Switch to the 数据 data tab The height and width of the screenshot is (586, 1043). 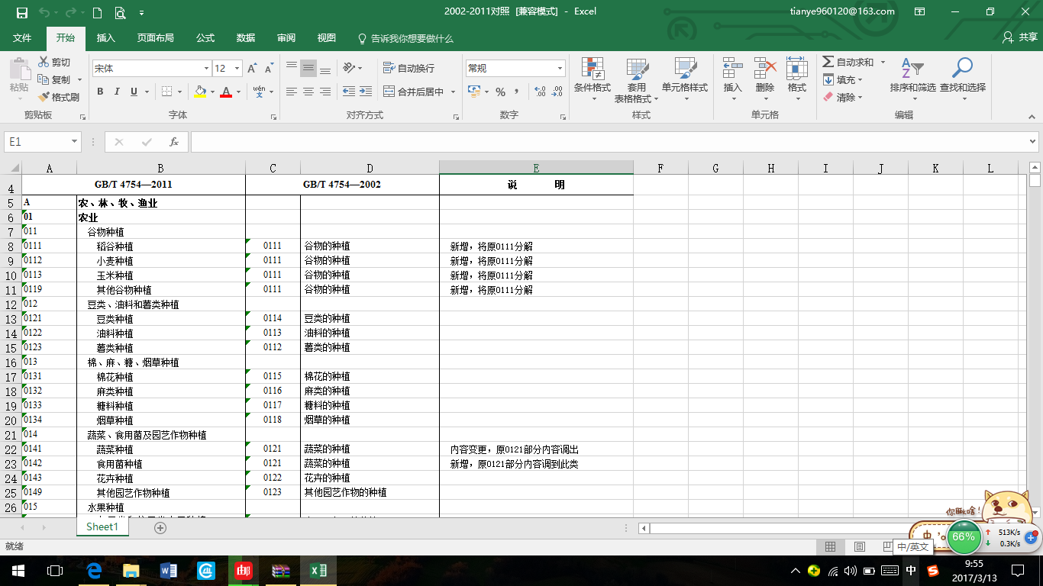246,38
